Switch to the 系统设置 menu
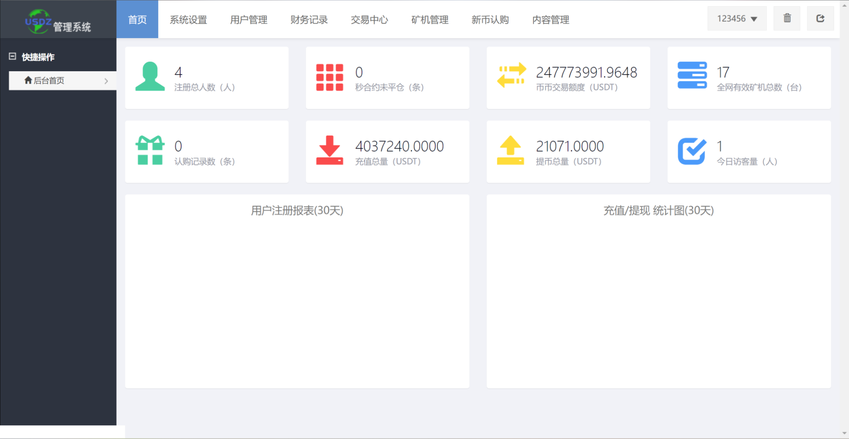This screenshot has width=849, height=439. (189, 19)
